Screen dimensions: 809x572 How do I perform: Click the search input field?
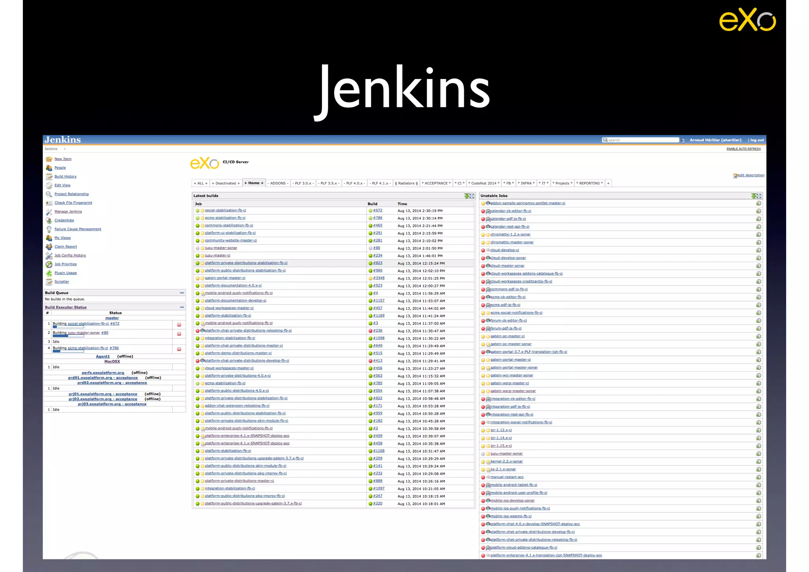click(640, 140)
